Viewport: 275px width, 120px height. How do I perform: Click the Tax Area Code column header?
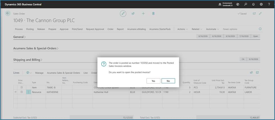(234, 82)
